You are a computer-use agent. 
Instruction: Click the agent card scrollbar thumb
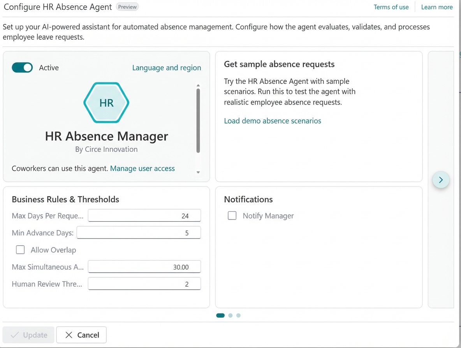198,120
